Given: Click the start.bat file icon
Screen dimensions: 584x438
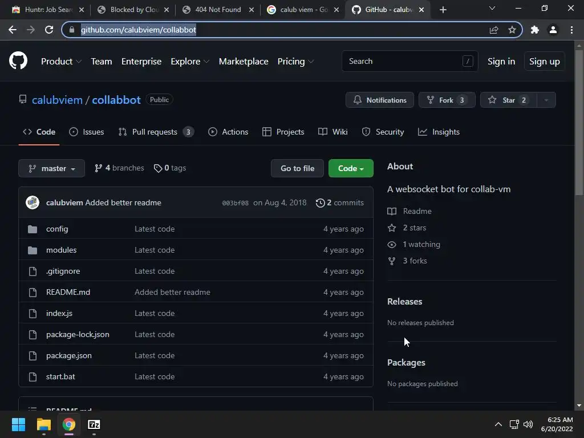Looking at the screenshot, I should pyautogui.click(x=33, y=377).
